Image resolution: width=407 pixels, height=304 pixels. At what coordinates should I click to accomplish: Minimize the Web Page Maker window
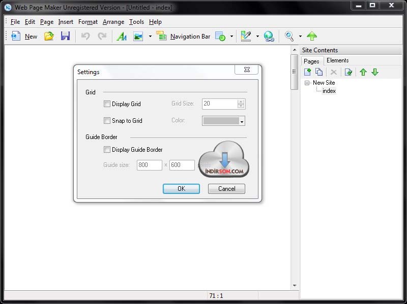[x=359, y=6]
